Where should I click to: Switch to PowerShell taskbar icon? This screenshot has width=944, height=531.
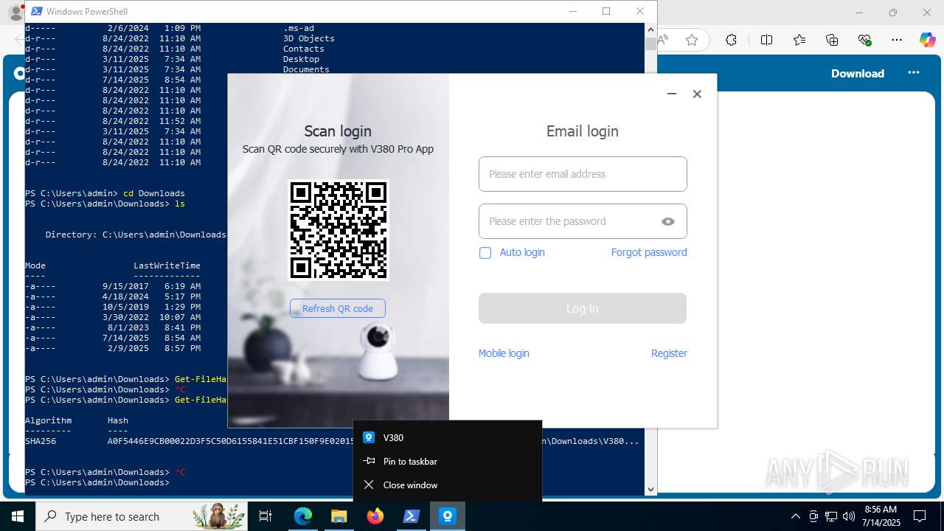411,516
